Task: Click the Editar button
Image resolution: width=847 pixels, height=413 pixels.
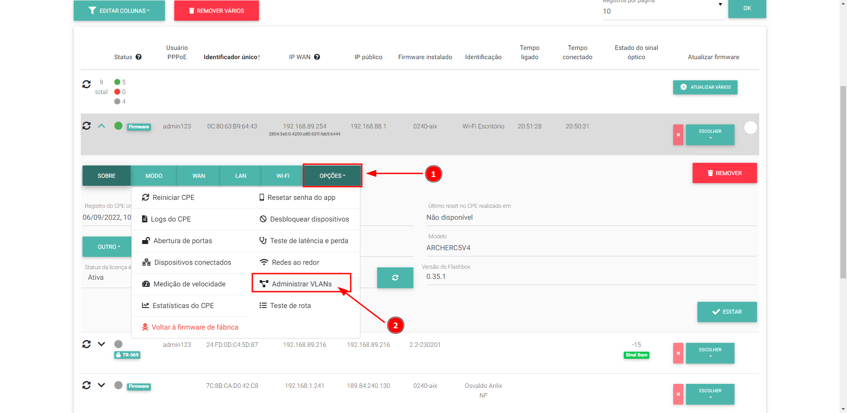Action: click(x=727, y=312)
